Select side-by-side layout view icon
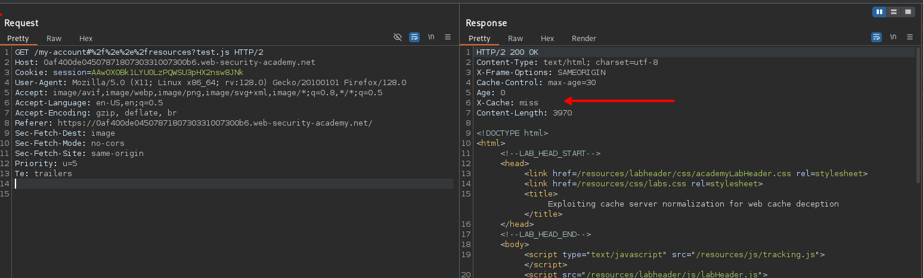Image resolution: width=923 pixels, height=278 pixels. [879, 12]
